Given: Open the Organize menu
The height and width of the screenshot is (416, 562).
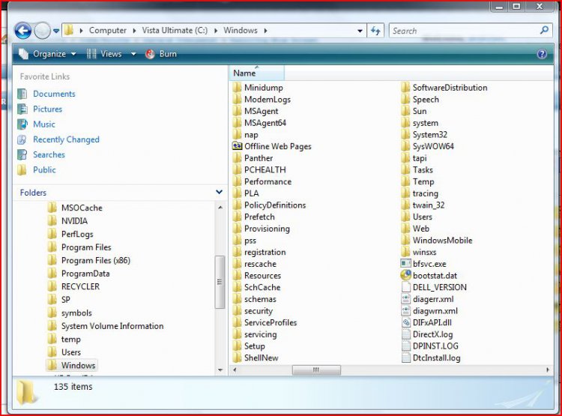Looking at the screenshot, I should point(48,54).
